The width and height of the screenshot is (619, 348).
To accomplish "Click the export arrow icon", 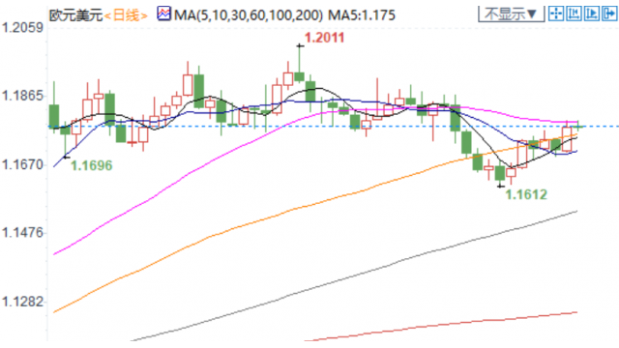I will click(609, 14).
